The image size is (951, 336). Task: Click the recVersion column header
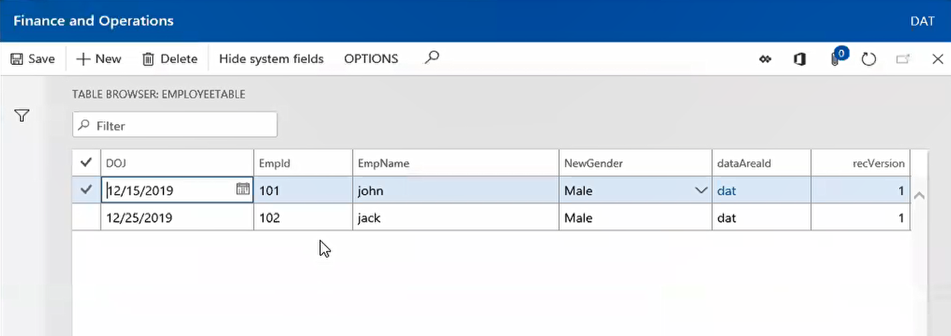coord(861,163)
